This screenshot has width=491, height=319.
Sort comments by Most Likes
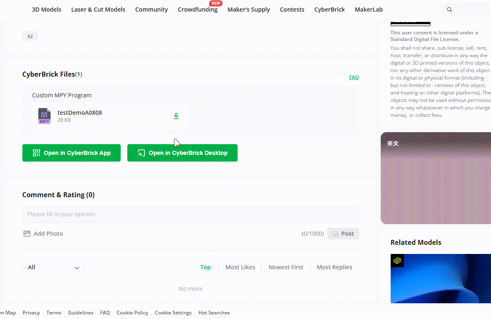coord(240,267)
